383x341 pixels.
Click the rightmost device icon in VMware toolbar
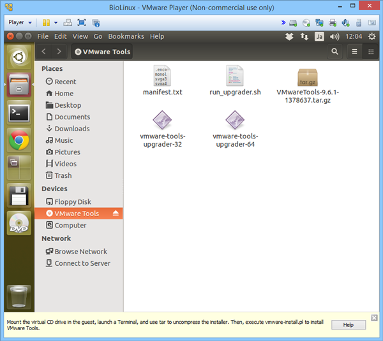click(372, 23)
